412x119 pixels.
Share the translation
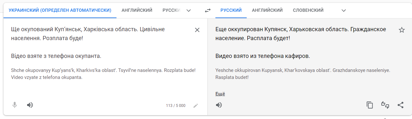coord(401,105)
